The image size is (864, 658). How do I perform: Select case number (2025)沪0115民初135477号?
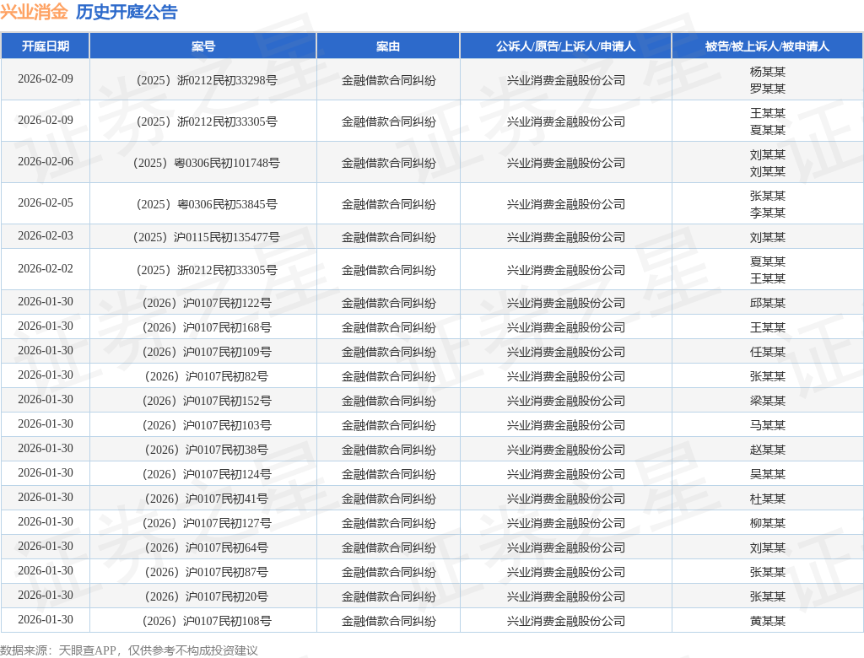coord(207,238)
